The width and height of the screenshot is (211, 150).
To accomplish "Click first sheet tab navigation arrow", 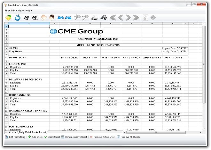I will pyautogui.click(x=6, y=132).
